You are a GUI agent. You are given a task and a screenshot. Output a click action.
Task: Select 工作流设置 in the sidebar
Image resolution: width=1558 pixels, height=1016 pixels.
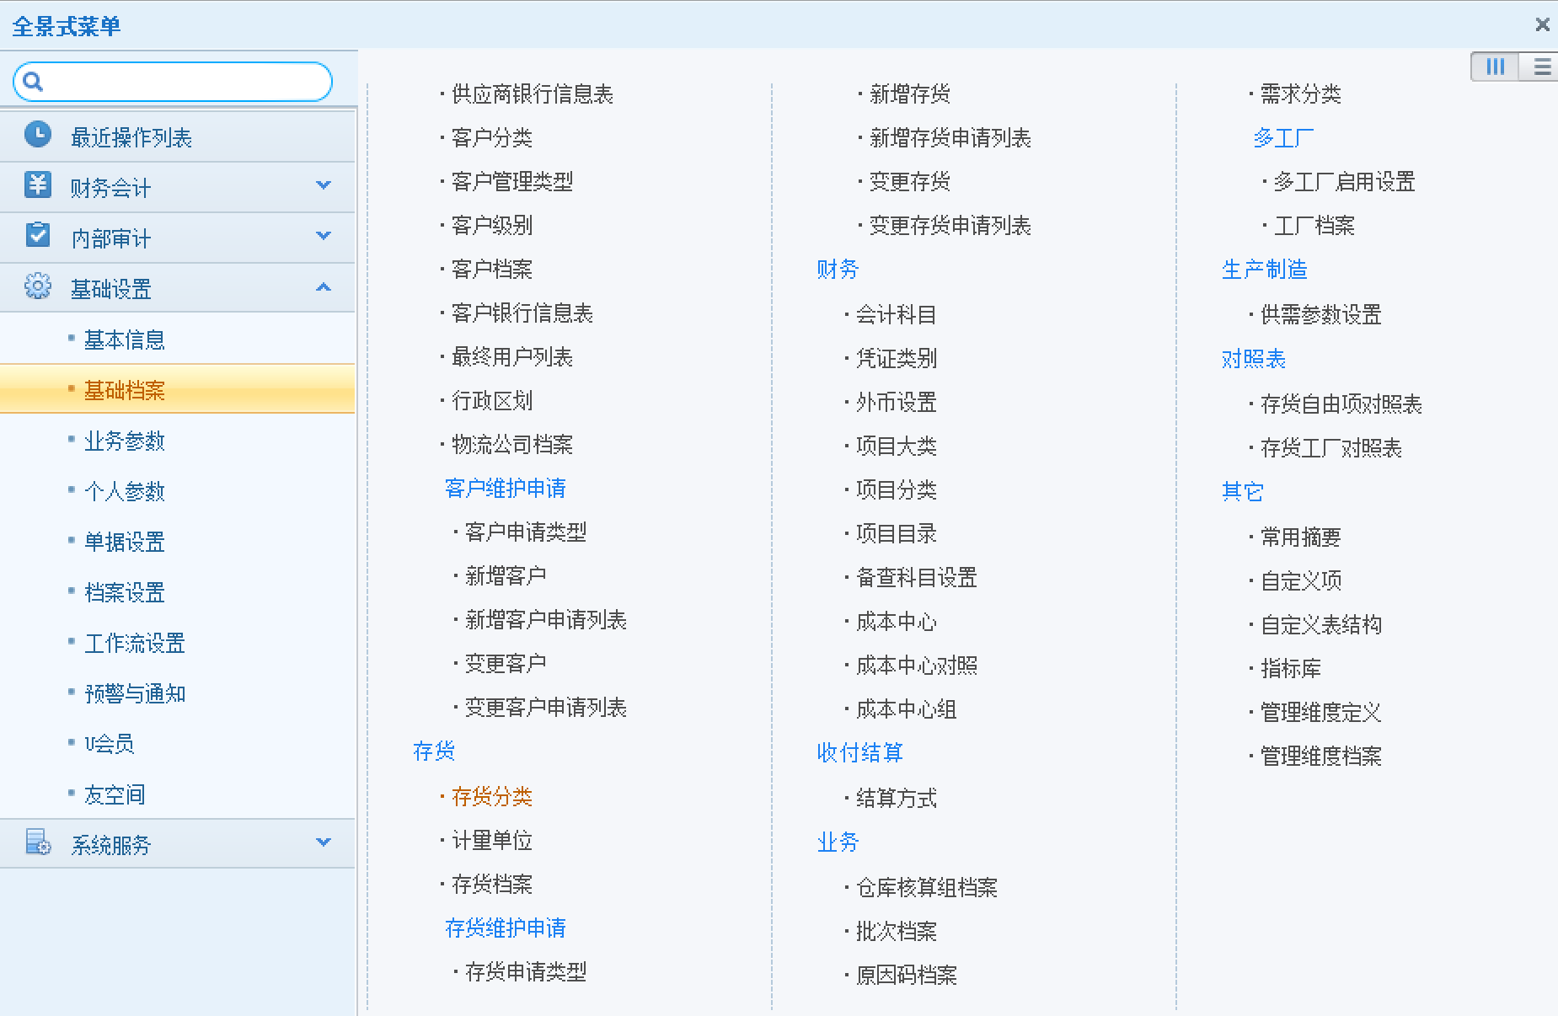coord(135,643)
